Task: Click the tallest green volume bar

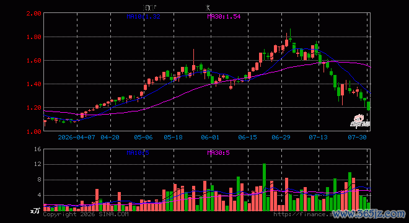Action: click(x=264, y=187)
